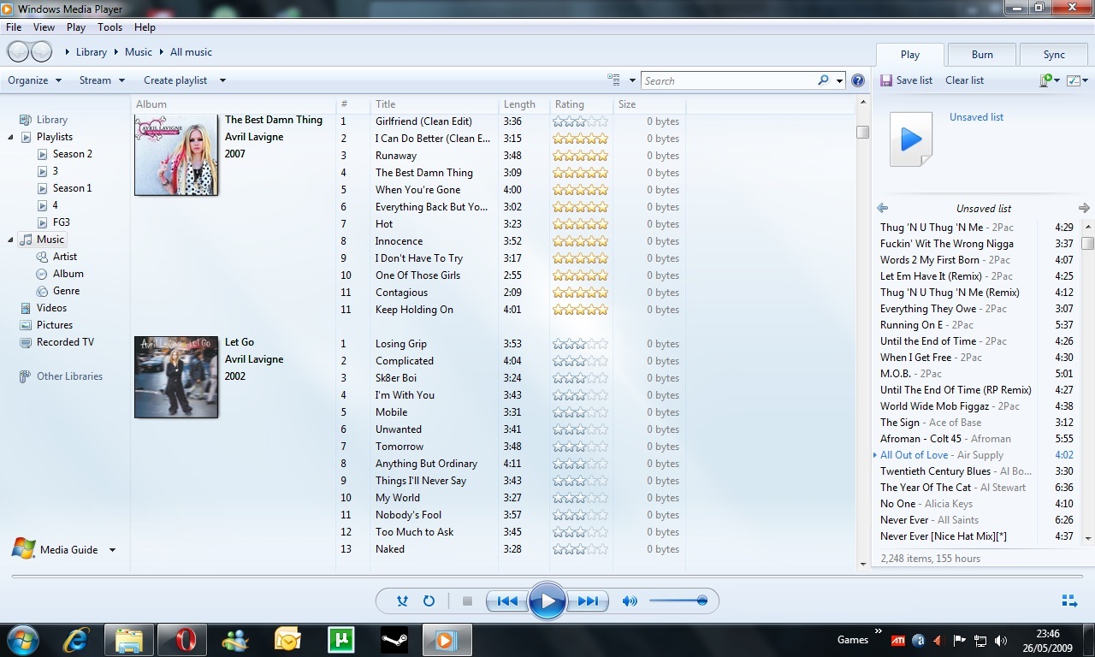
Task: Open the View options dropdown arrow
Action: (632, 80)
